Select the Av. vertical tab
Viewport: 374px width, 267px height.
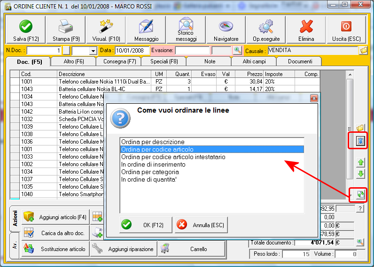(x=15, y=245)
